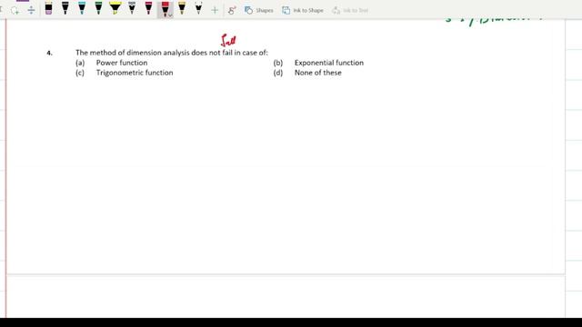
Task: Click option (d) None of these text
Action: (317, 73)
